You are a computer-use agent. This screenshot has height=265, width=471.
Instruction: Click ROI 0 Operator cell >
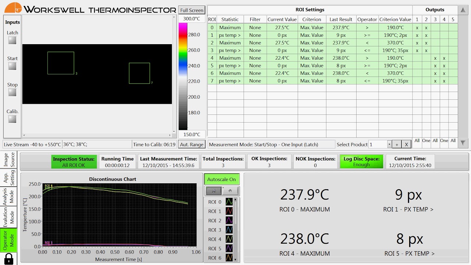367,28
